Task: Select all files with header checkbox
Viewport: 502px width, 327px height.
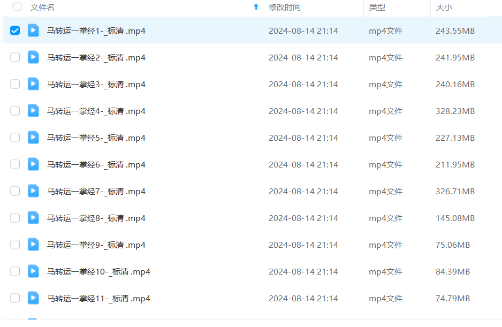Action: tap(18, 7)
